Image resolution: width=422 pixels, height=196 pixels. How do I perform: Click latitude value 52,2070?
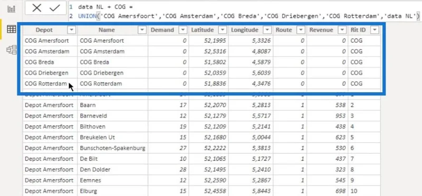pos(215,105)
